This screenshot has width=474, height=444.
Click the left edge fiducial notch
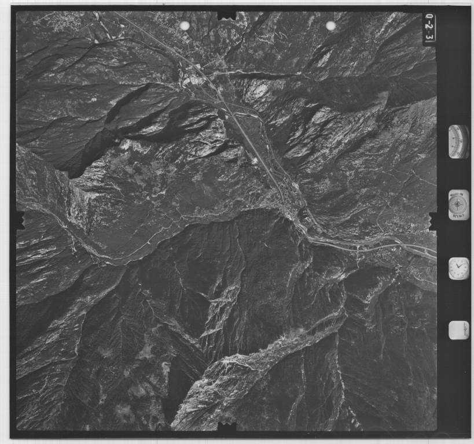[x=20, y=220]
